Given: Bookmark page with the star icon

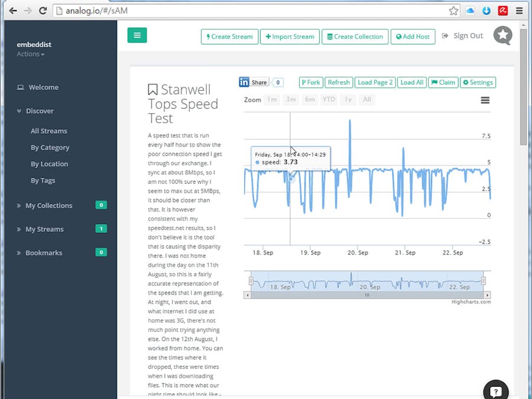Looking at the screenshot, I should click(453, 11).
